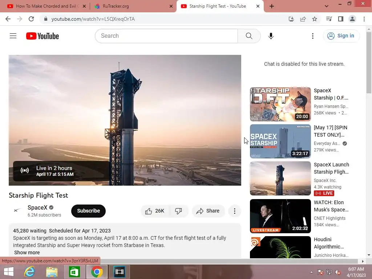Open the media control icon in toolbar

pyautogui.click(x=329, y=19)
